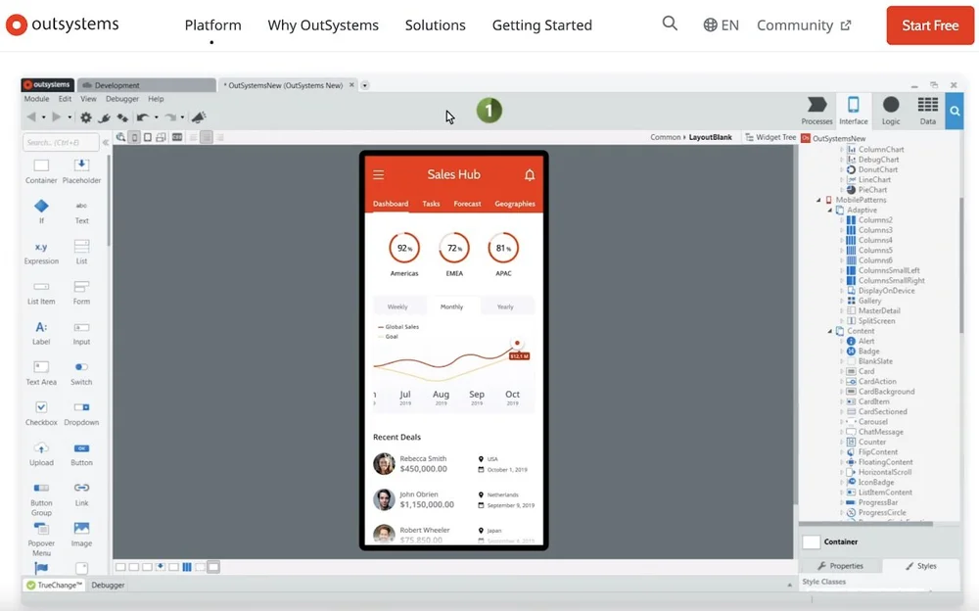Open the hamburger menu in Sales Hub preview

coord(378,175)
